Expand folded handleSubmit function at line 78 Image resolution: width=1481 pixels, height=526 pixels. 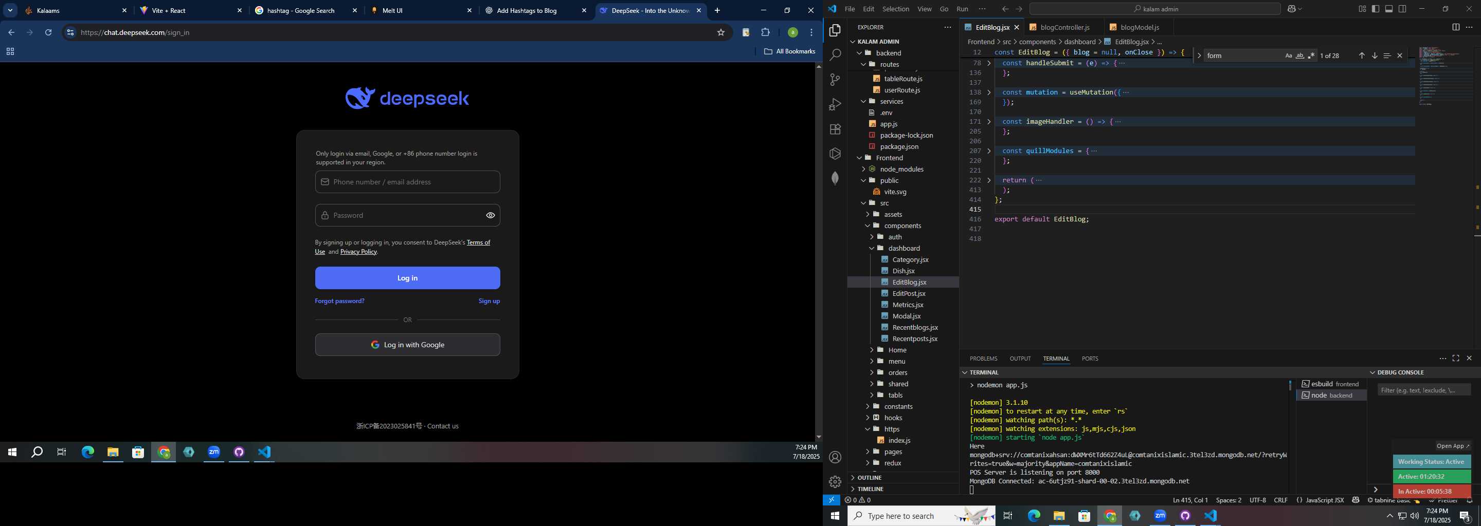point(989,63)
